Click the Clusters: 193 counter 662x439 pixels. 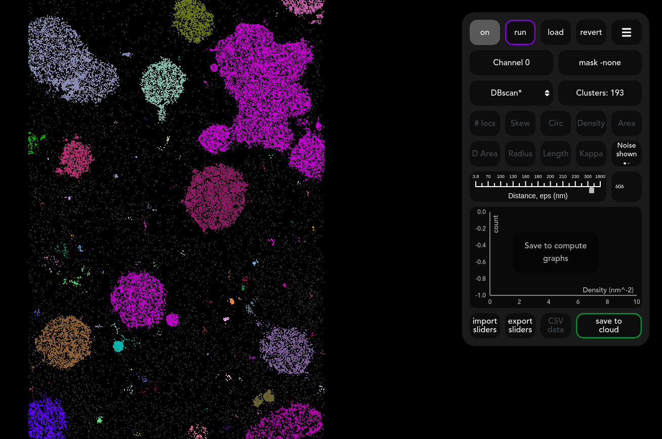pos(600,93)
